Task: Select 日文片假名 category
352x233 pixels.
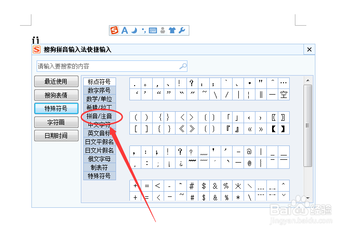Action: 99,150
